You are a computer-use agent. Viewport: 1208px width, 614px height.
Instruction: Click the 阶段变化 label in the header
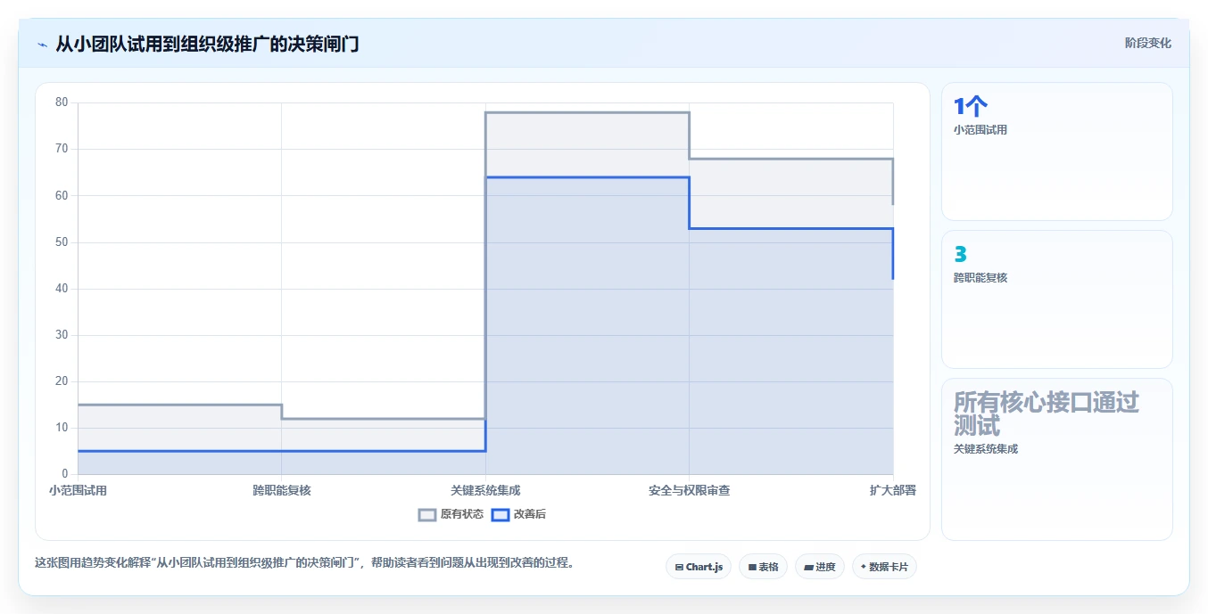tap(1148, 43)
